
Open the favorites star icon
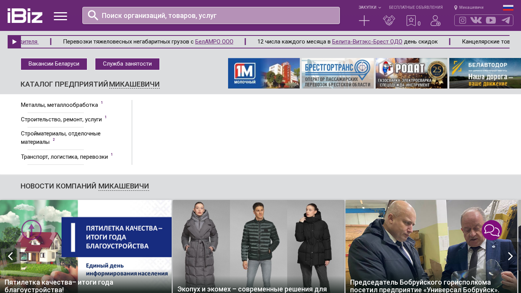tap(411, 21)
